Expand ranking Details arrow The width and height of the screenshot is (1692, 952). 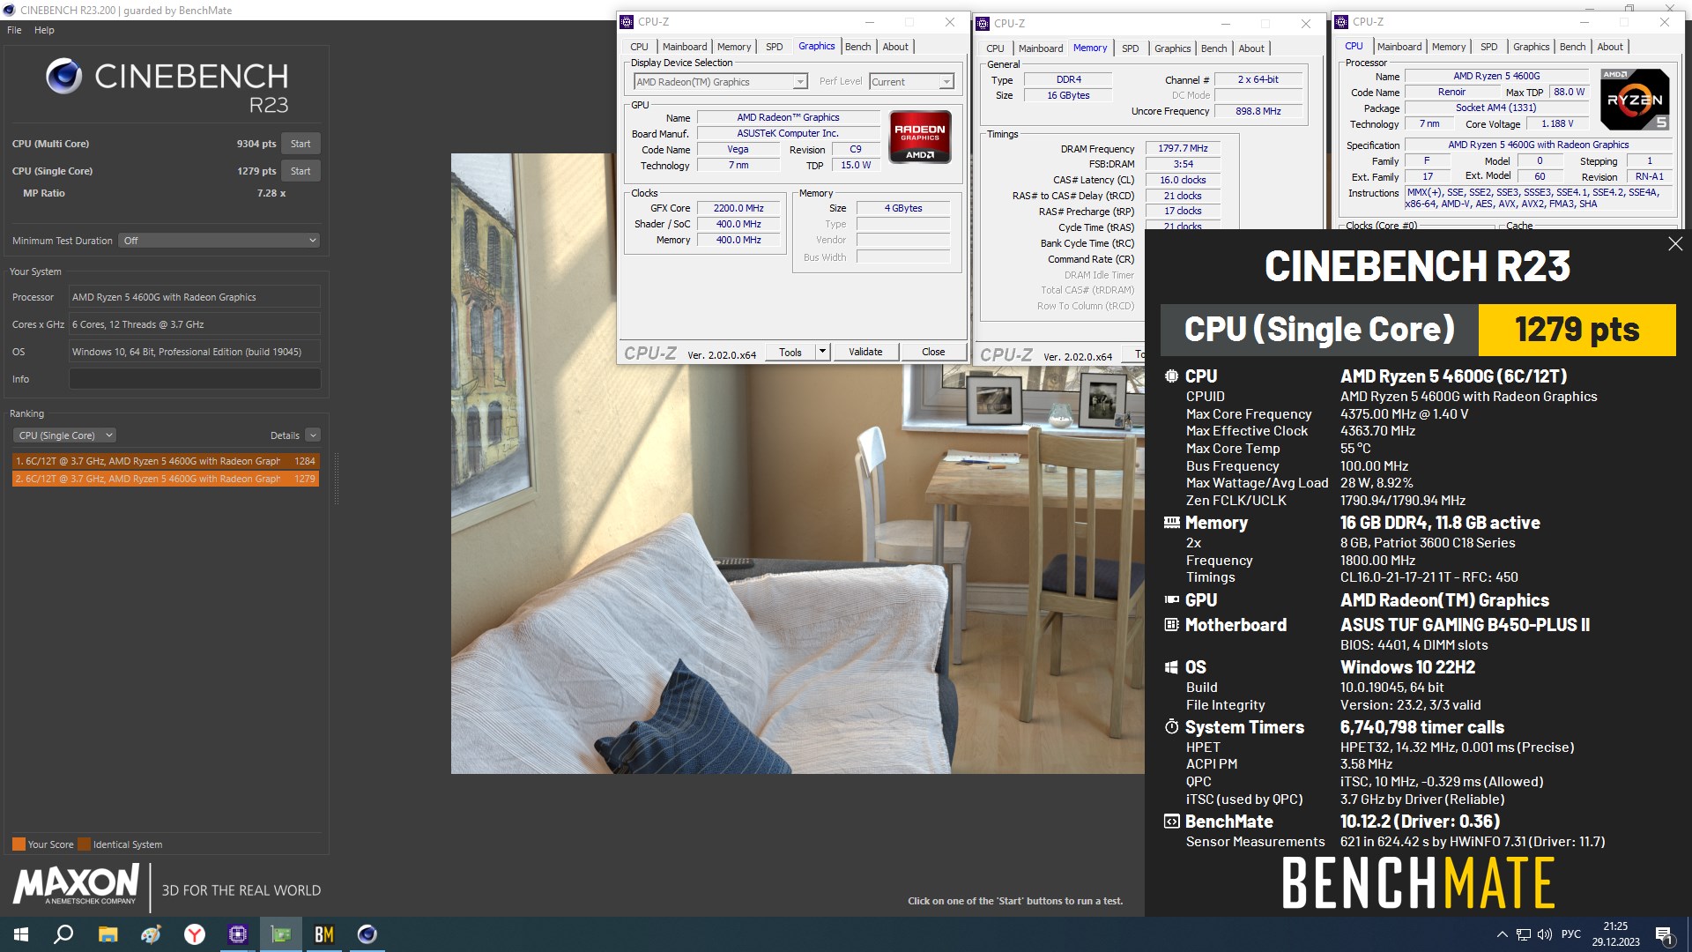[313, 435]
